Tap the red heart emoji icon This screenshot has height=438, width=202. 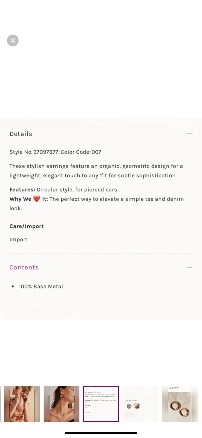click(x=37, y=199)
